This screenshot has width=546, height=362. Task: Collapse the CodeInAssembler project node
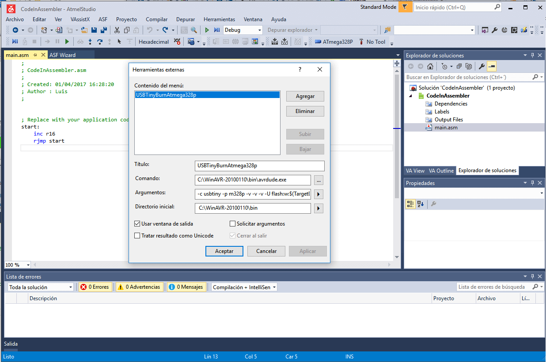tap(409, 96)
